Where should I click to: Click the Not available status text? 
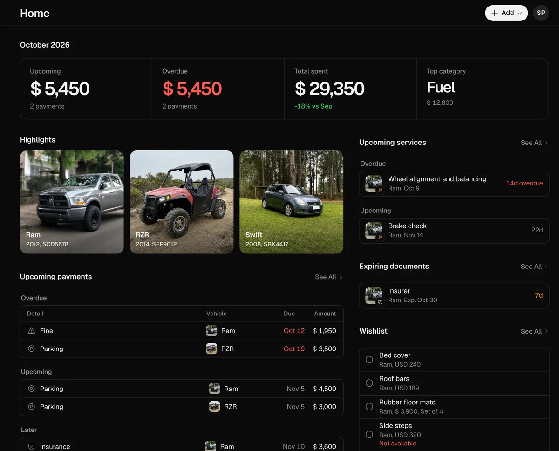point(398,444)
